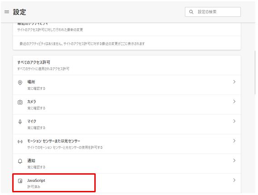This screenshot has width=258, height=195.
Task: Click the JavaScript page icon
Action: 20,181
